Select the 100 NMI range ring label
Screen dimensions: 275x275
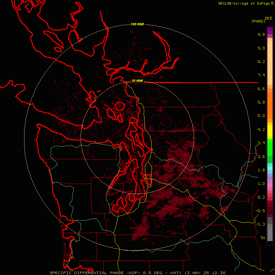tap(137, 24)
